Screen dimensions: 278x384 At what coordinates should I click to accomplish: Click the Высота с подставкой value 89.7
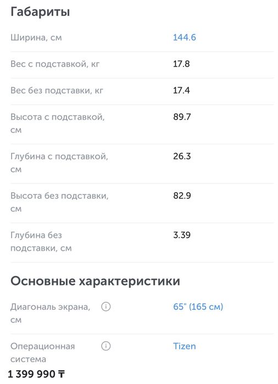[182, 116]
